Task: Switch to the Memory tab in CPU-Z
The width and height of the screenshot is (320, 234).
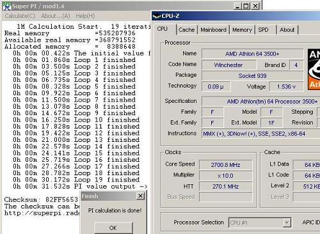Action: pos(242,30)
